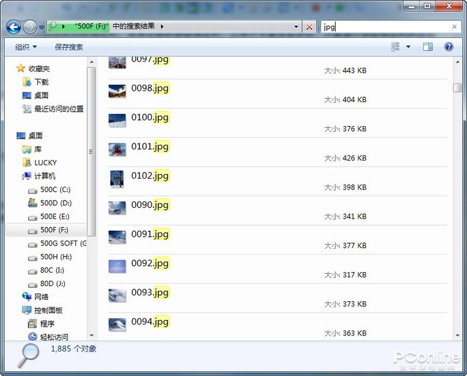Click size text 大小: 341 KB
The height and width of the screenshot is (376, 467).
click(345, 216)
